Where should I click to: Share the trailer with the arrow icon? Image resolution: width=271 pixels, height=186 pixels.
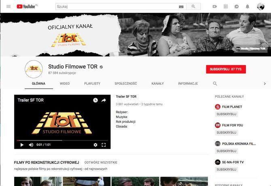click(104, 100)
